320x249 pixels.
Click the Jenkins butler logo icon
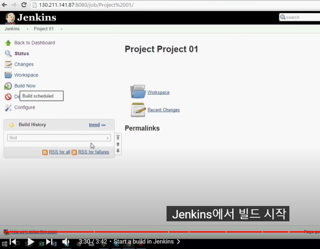[10, 18]
